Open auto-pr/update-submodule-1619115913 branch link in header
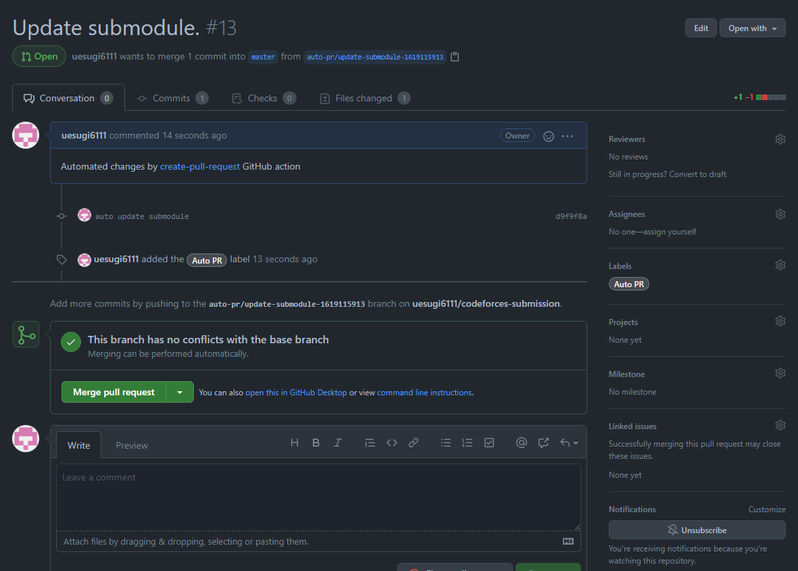Screen dimensions: 798x571 374,57
